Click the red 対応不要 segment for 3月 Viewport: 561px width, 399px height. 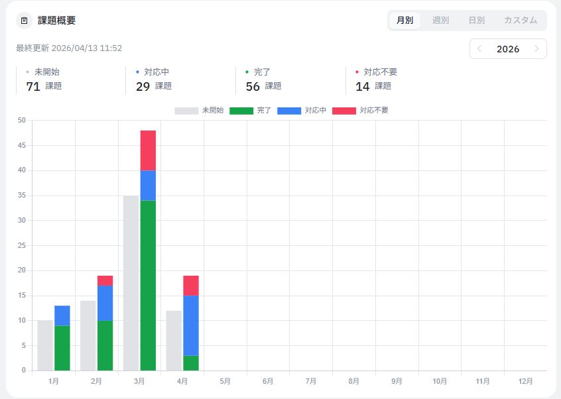point(148,150)
